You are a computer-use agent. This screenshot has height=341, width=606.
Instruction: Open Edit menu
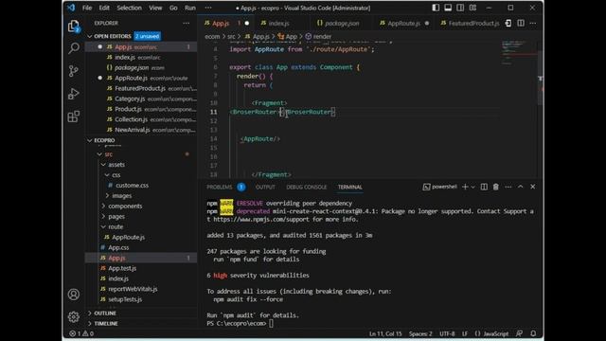click(x=104, y=8)
